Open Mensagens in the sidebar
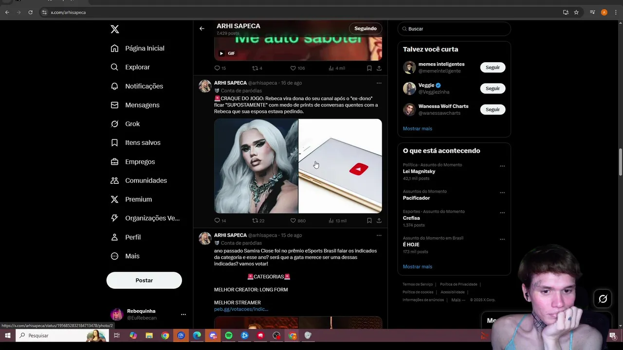Image resolution: width=623 pixels, height=350 pixels. [x=135, y=105]
